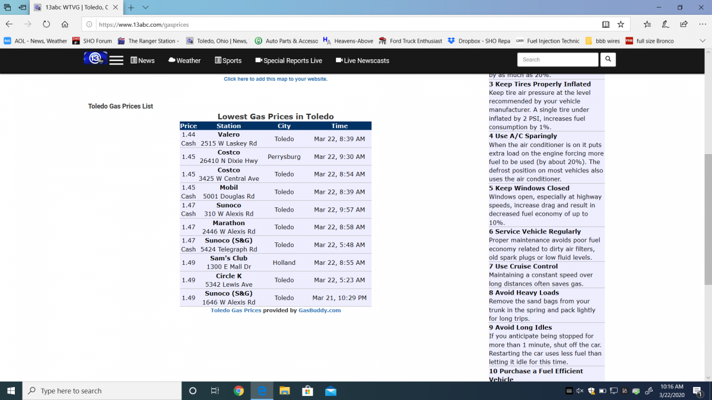The height and width of the screenshot is (400, 712).
Task: Toggle the site hamburger menu
Action: tap(116, 60)
